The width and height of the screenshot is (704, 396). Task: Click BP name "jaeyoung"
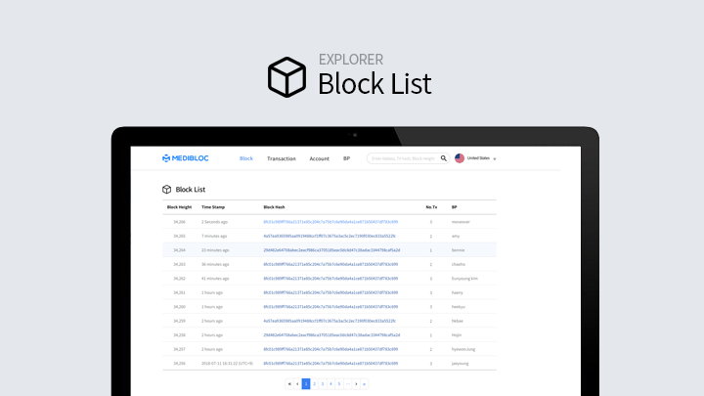[460, 363]
